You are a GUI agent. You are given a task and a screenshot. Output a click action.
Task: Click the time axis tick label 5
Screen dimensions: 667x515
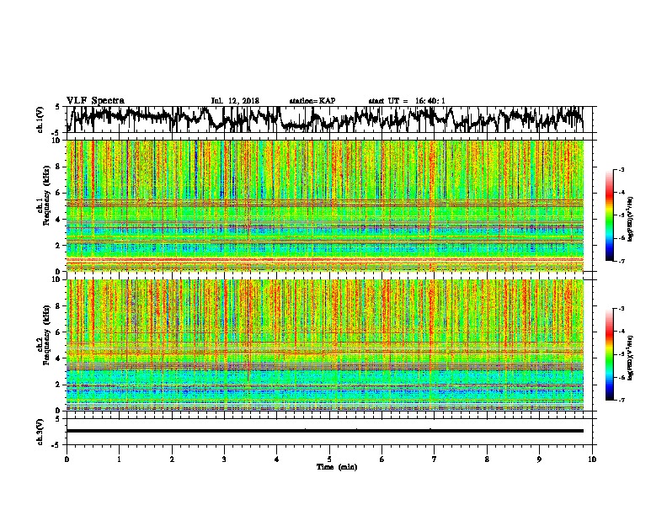[x=329, y=459]
